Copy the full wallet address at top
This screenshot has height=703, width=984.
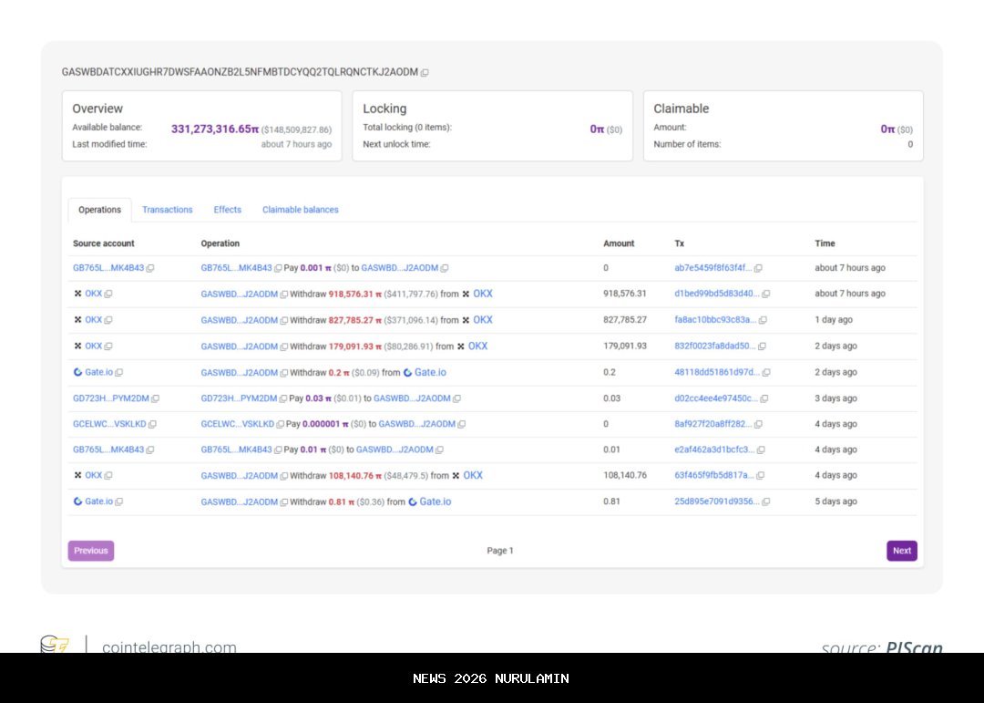(425, 72)
